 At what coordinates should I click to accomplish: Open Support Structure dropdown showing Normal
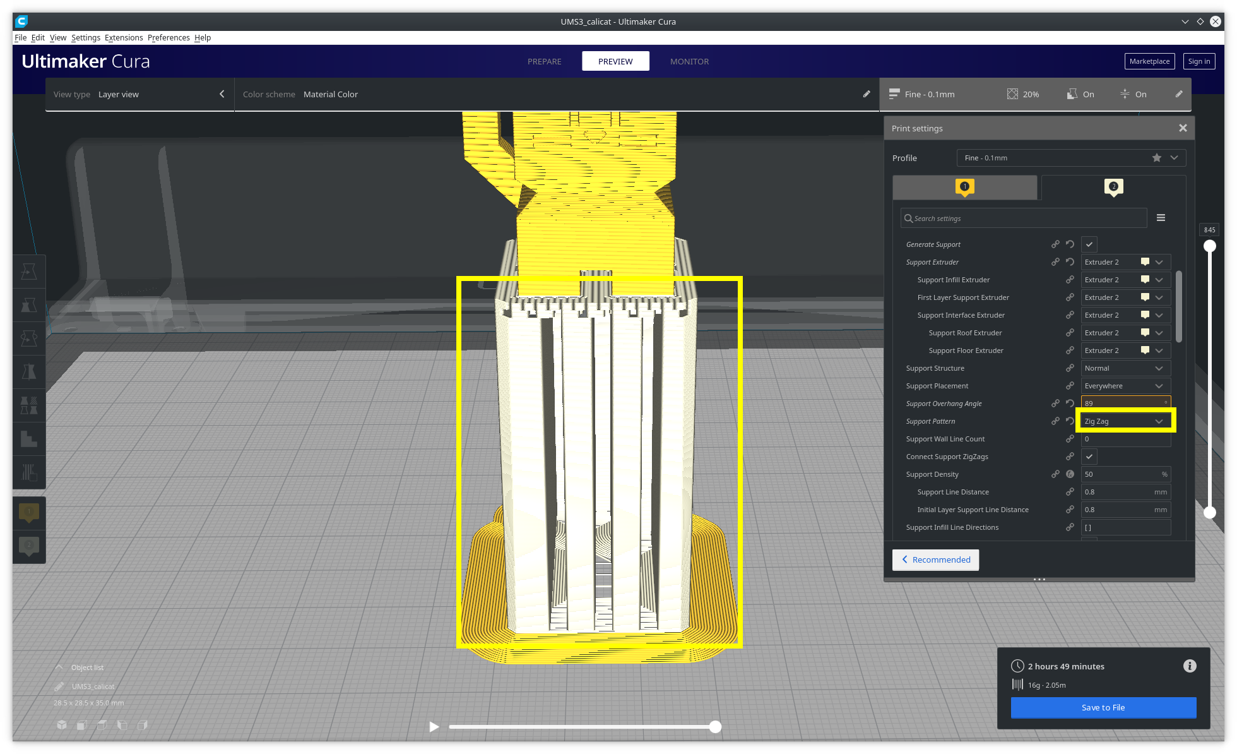click(1126, 368)
